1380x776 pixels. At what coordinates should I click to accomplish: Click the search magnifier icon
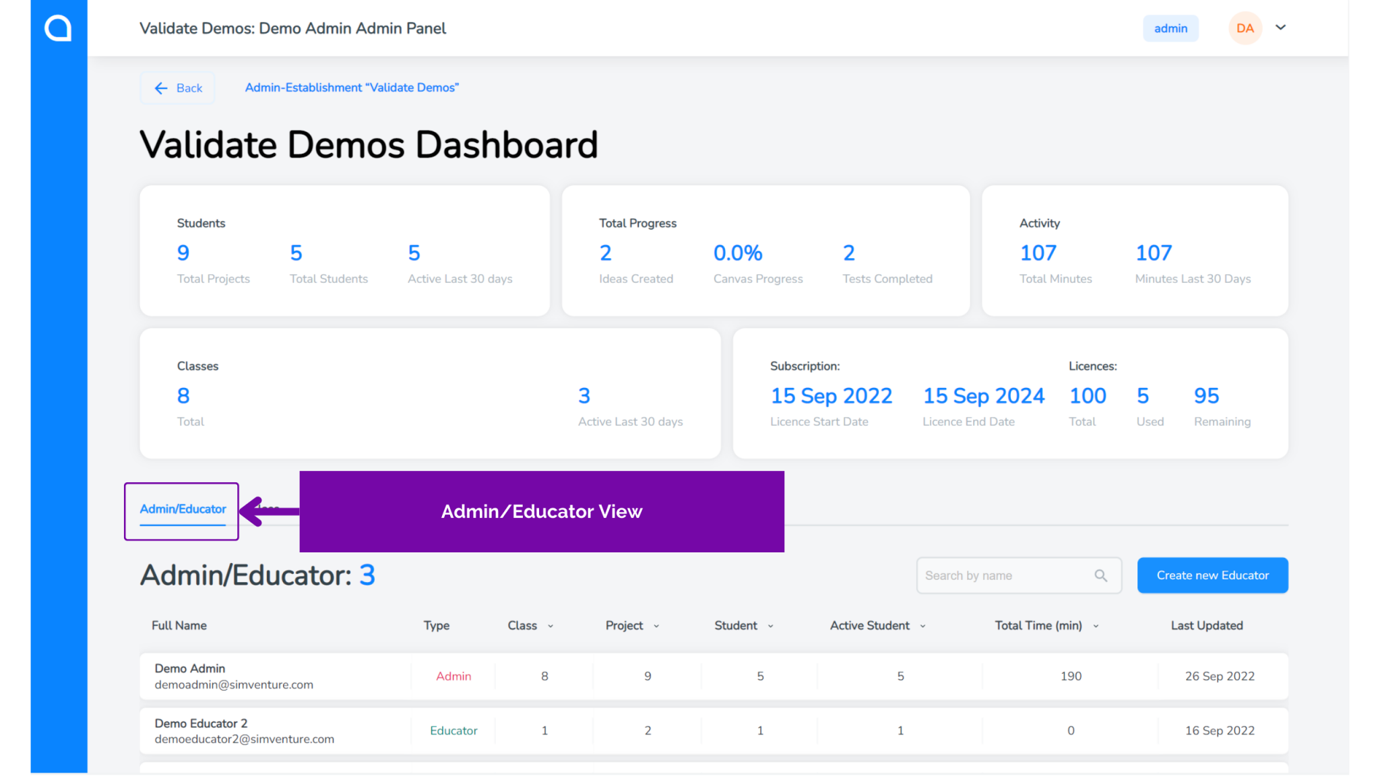pyautogui.click(x=1101, y=575)
